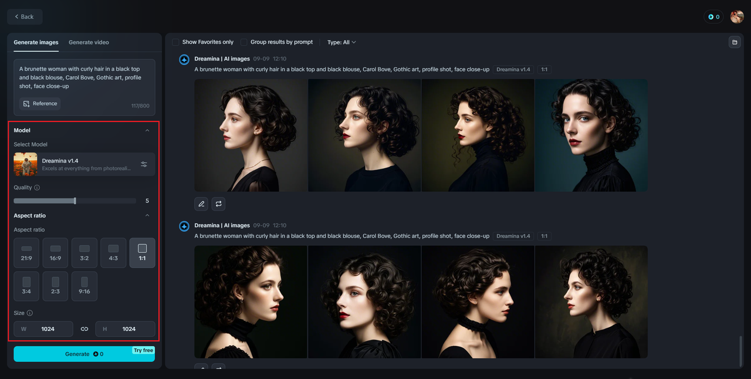Open model settings sliders icon

point(144,164)
